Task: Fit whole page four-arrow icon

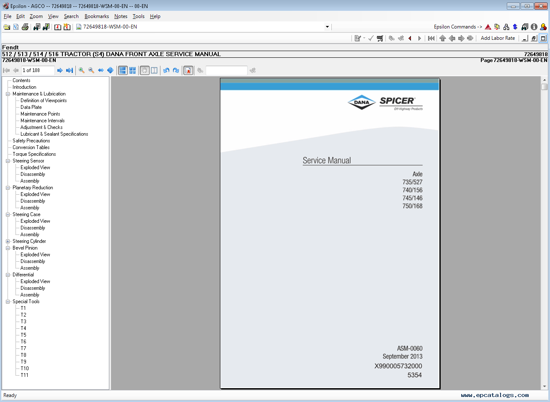Action: click(x=111, y=70)
